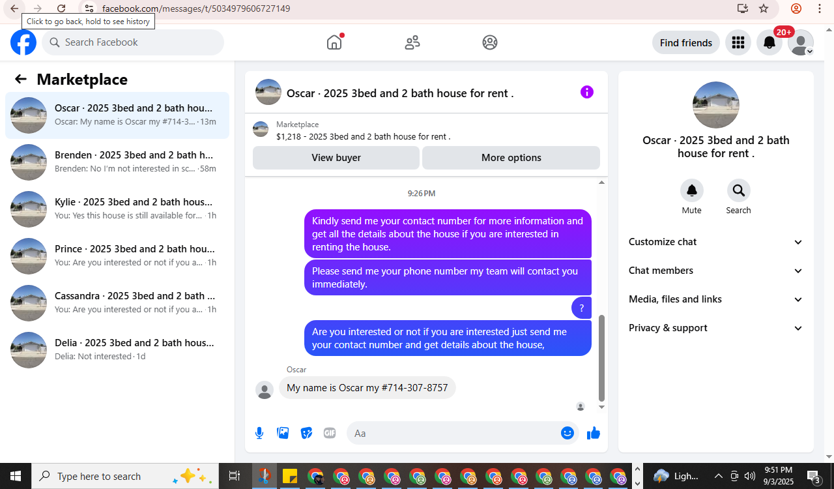
Task: Search in conversation with magnifier icon
Action: click(739, 190)
